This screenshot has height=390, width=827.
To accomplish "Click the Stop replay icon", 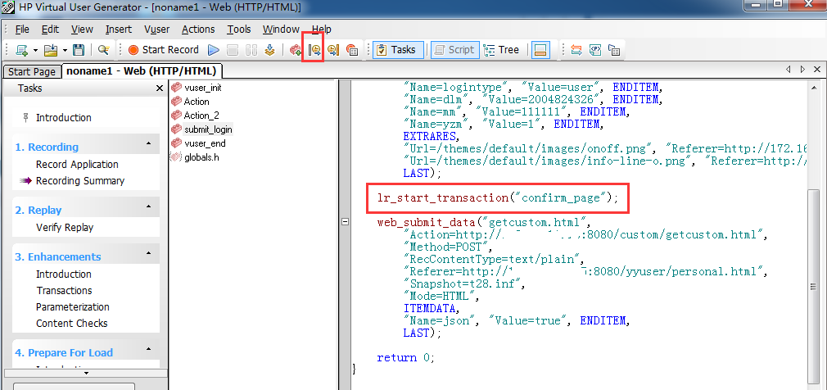I will click(x=233, y=50).
